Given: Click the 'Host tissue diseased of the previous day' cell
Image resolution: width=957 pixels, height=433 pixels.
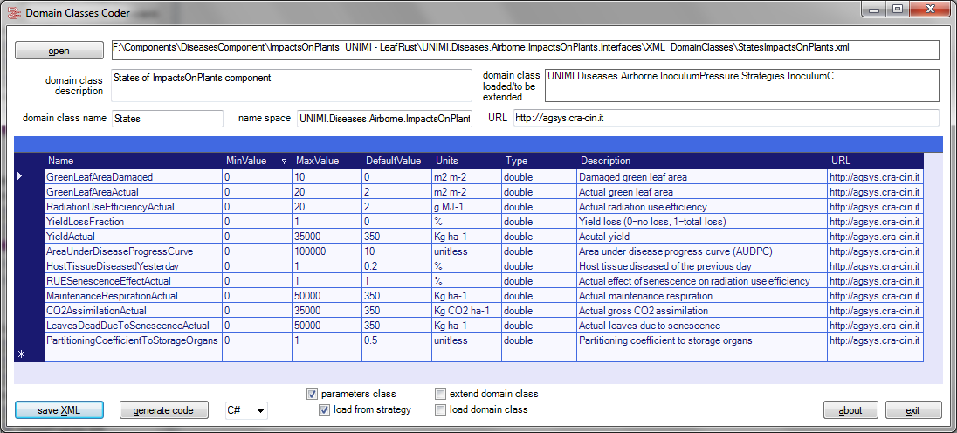Looking at the screenshot, I should [x=701, y=266].
